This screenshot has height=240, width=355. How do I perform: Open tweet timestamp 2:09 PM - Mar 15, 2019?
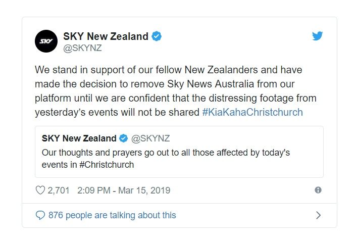pyautogui.click(x=124, y=190)
